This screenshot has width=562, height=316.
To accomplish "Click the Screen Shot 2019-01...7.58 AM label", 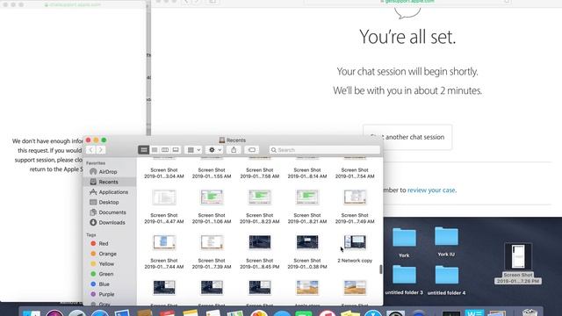I will coord(260,173).
